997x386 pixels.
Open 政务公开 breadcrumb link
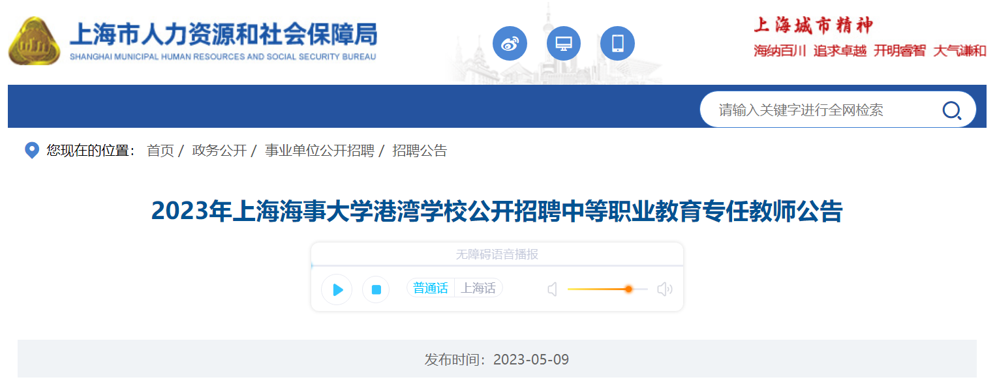(219, 151)
